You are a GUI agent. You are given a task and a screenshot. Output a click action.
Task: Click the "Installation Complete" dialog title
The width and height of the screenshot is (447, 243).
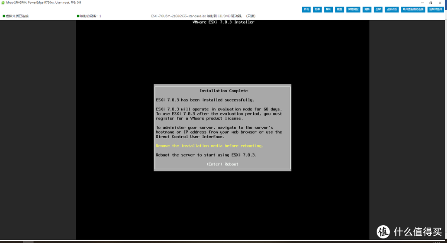223,91
